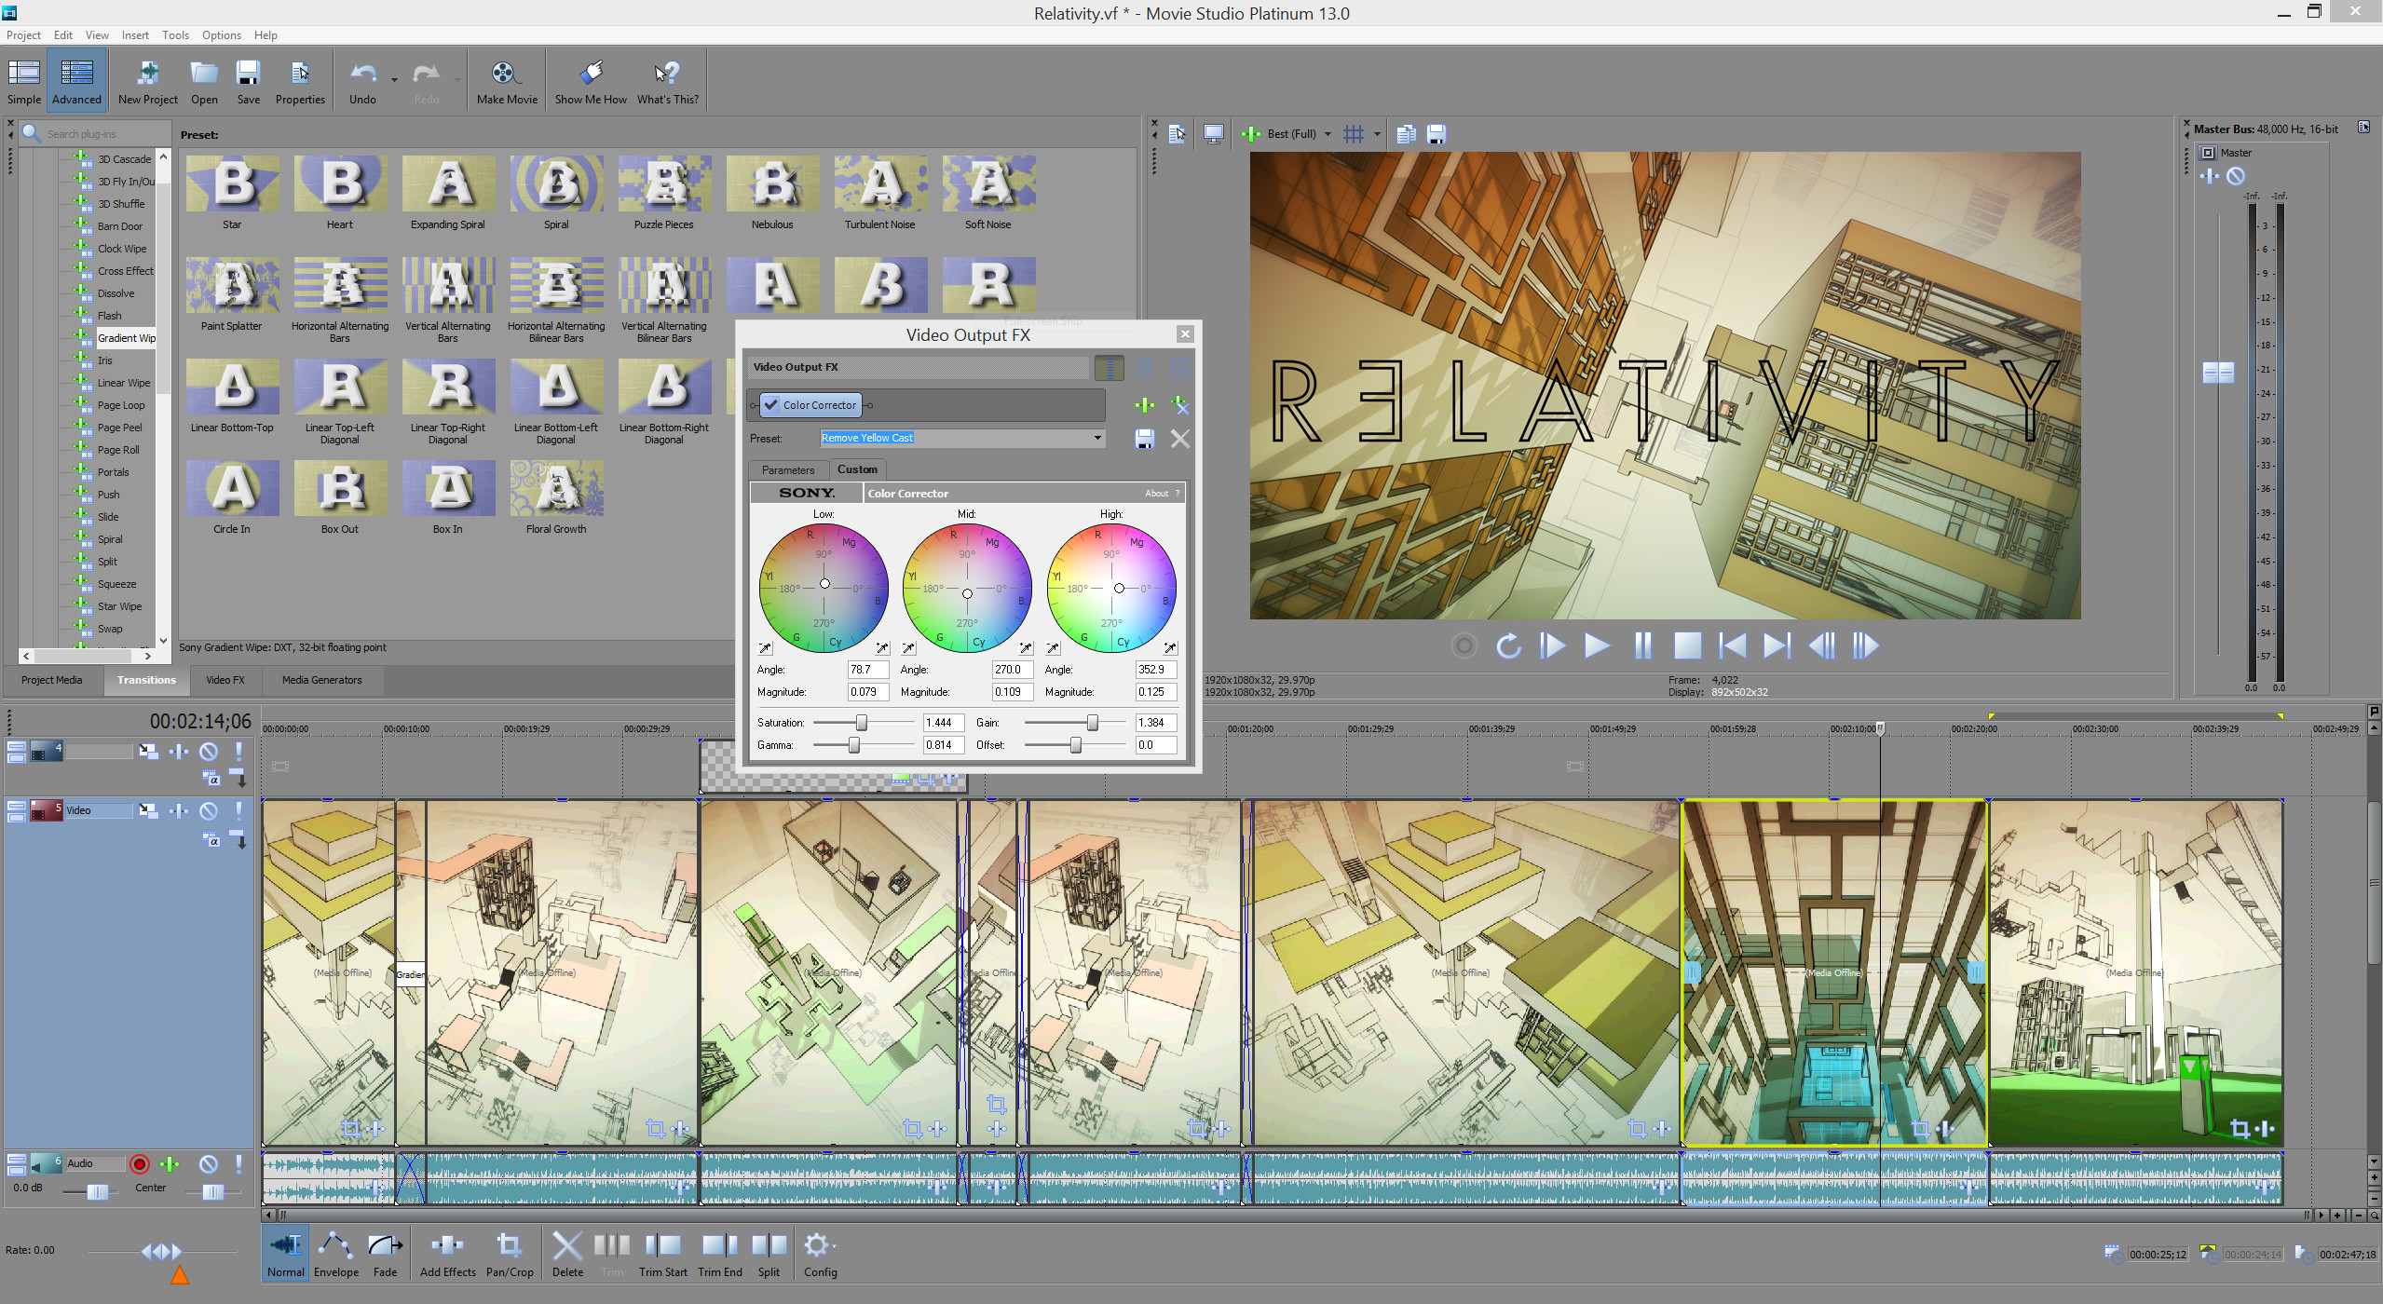
Task: Toggle the grid overlay in the video preview
Action: [1353, 133]
